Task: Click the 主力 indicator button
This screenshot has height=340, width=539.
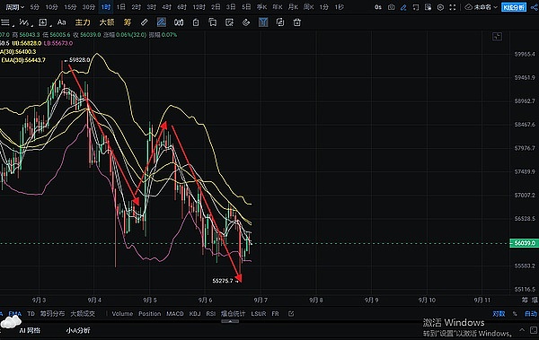Action: pos(83,22)
